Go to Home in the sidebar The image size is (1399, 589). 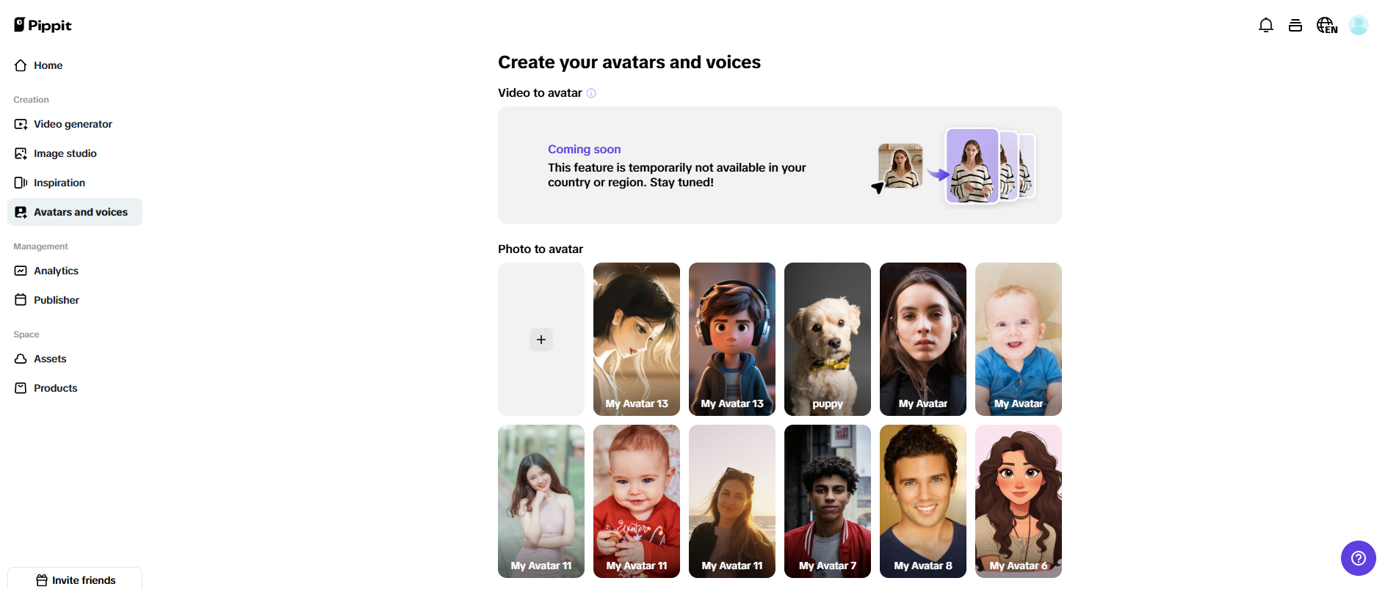(48, 65)
